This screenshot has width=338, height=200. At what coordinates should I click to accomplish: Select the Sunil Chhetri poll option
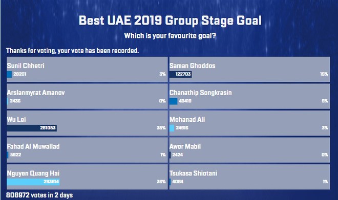coord(87,70)
